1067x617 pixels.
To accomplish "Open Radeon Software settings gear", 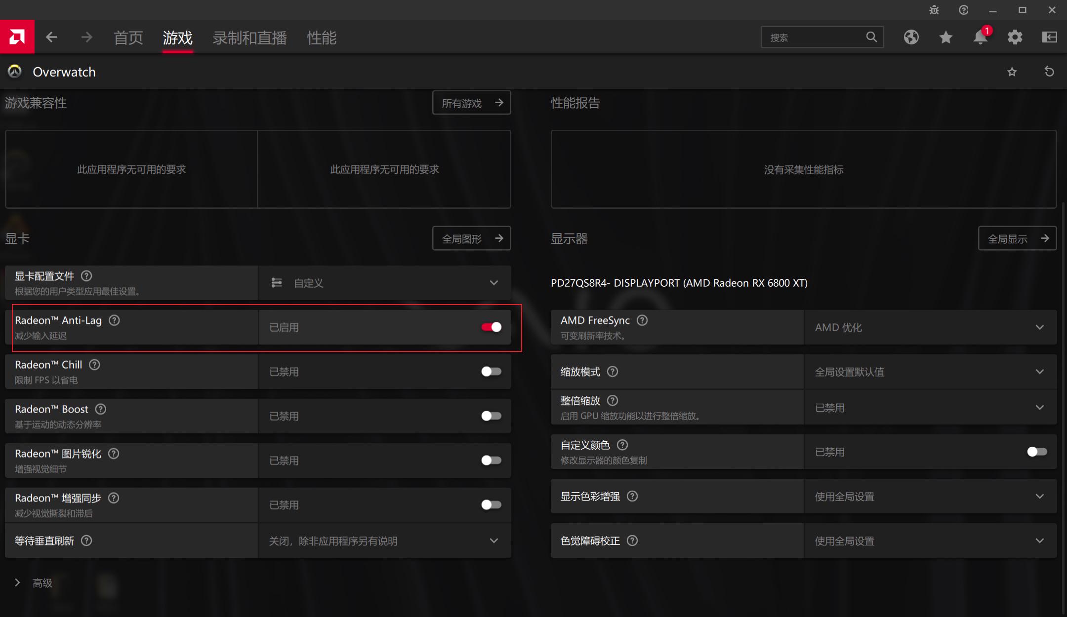I will (x=1015, y=37).
